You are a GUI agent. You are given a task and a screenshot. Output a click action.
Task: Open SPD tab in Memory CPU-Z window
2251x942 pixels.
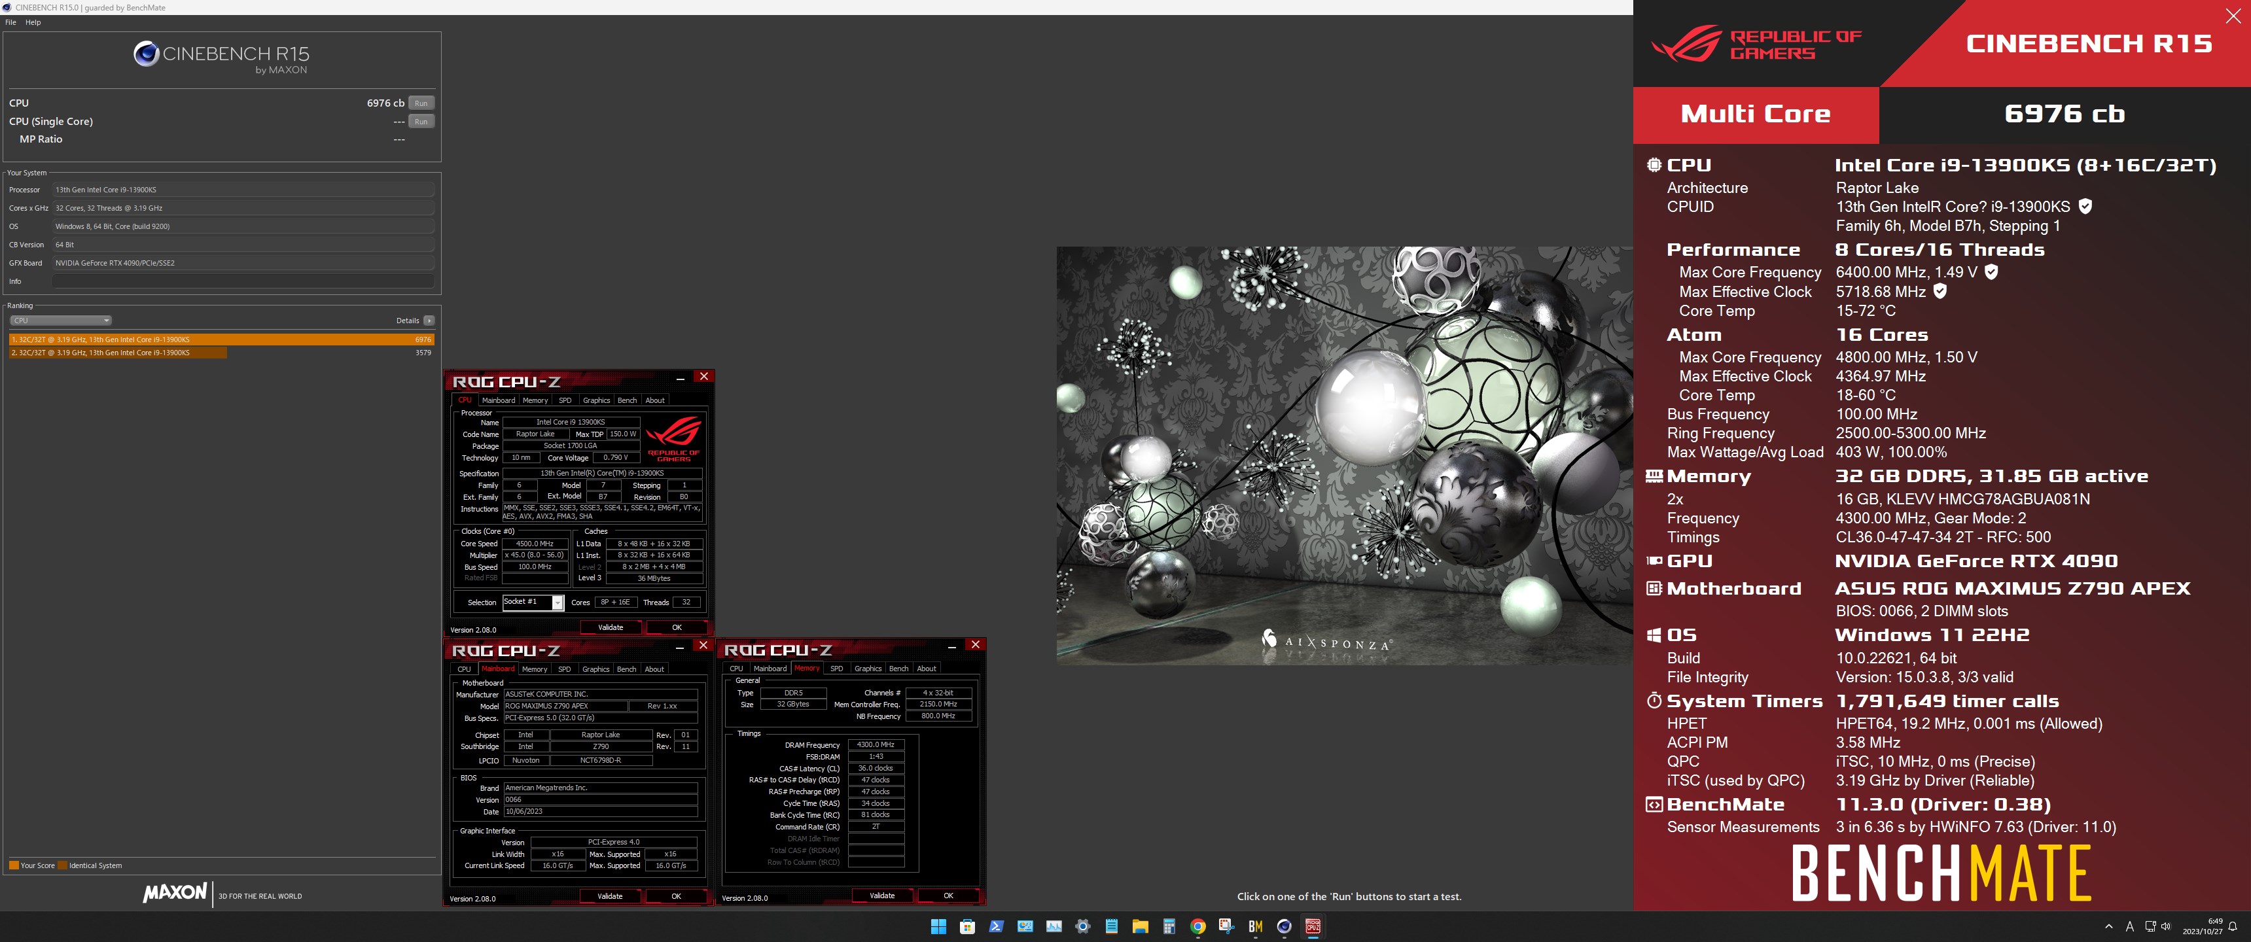click(x=836, y=669)
